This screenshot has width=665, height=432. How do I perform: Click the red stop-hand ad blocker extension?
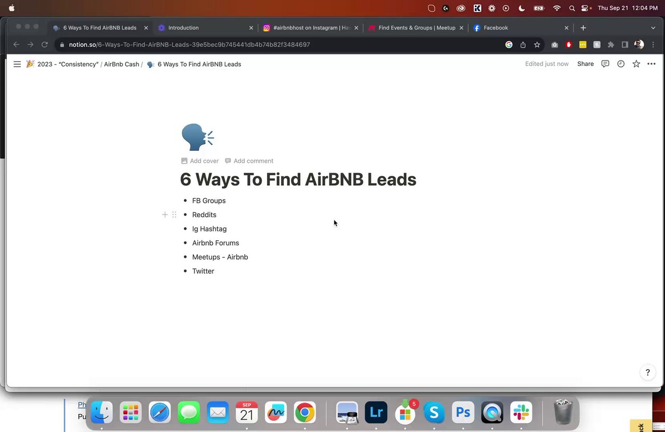click(x=569, y=45)
